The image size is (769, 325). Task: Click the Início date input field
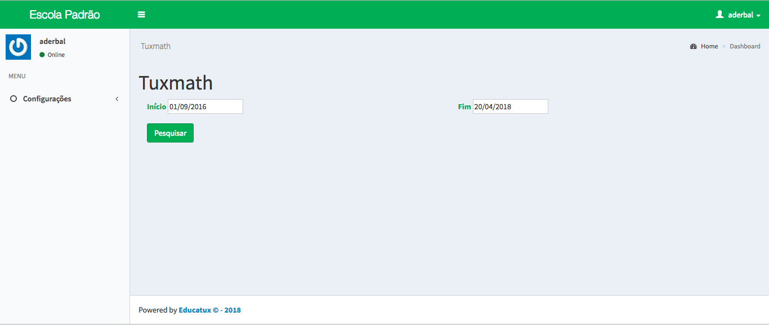(x=205, y=106)
